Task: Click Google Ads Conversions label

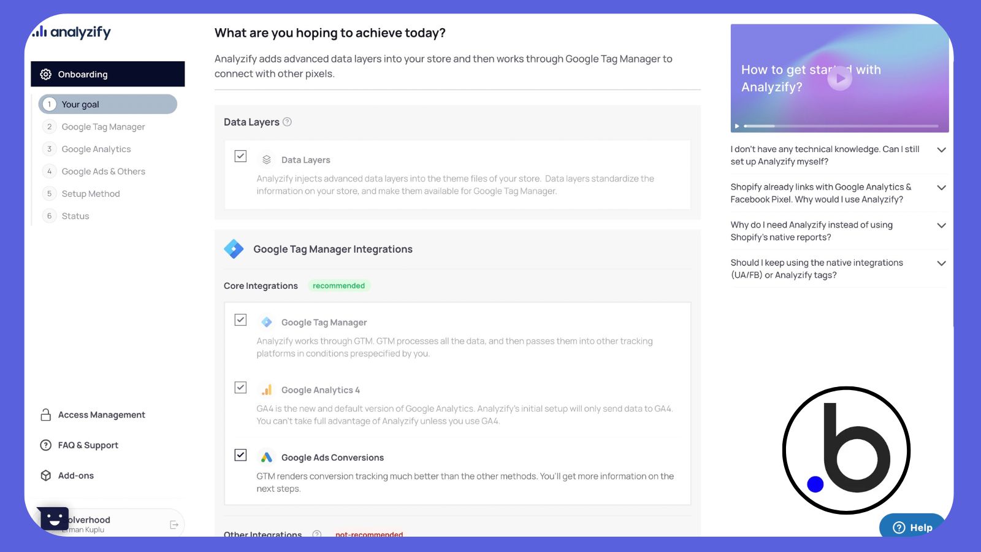Action: coord(332,458)
